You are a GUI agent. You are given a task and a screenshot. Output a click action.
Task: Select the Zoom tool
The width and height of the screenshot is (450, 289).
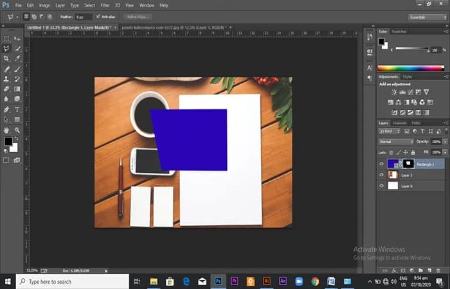click(17, 130)
